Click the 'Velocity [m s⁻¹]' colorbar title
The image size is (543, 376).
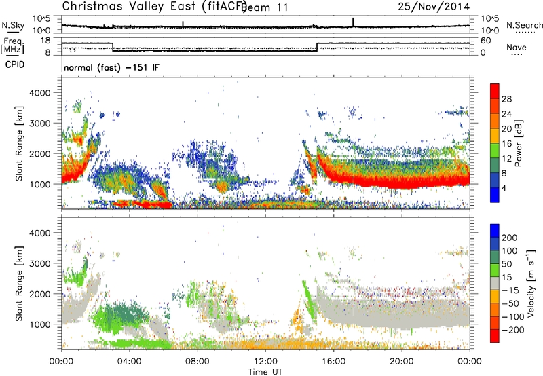click(x=531, y=283)
